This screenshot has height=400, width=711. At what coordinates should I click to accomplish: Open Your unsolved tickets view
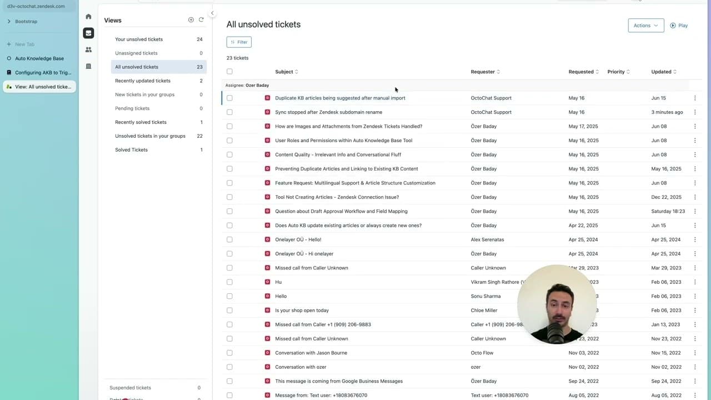[x=158, y=39]
